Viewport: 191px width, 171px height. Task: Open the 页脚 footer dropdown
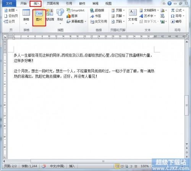point(118,16)
